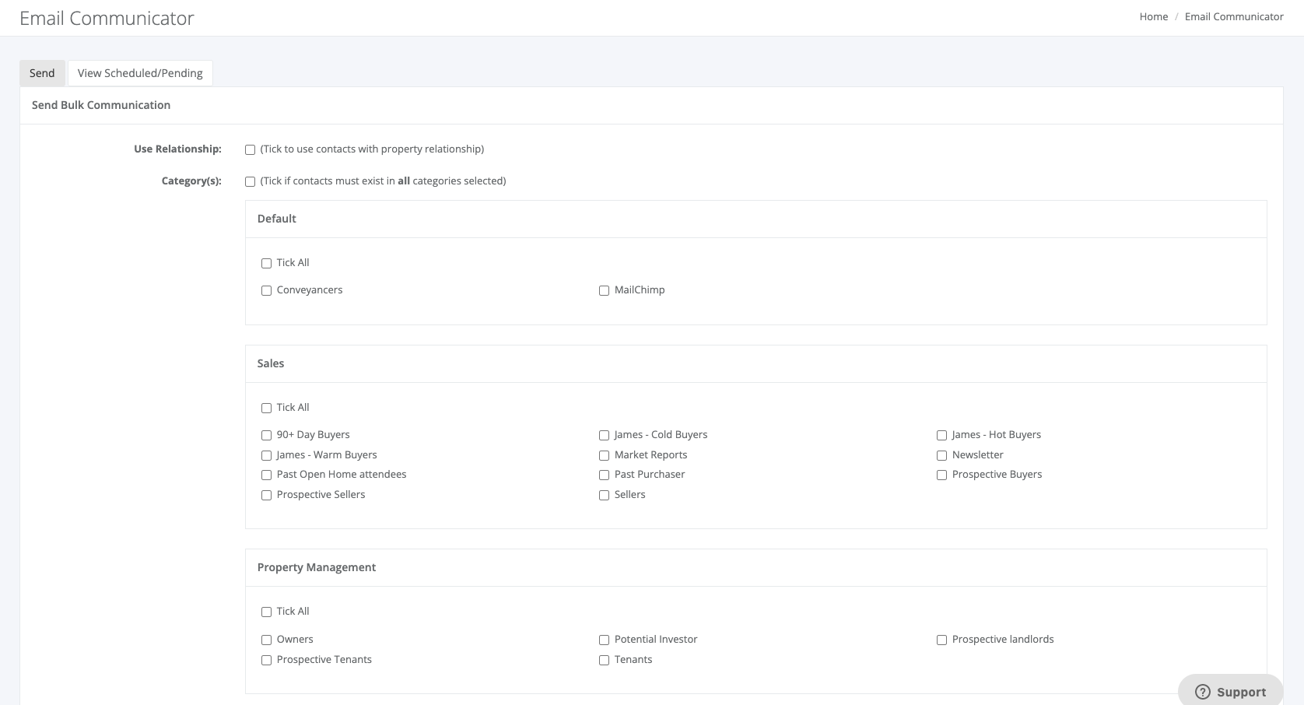Screen dimensions: 1304x705
Task: Open the Support widget button
Action: 1230,691
